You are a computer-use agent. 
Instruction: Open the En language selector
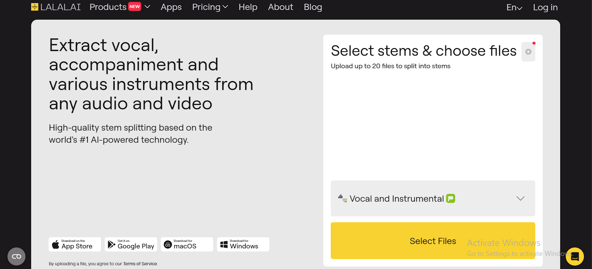(514, 7)
